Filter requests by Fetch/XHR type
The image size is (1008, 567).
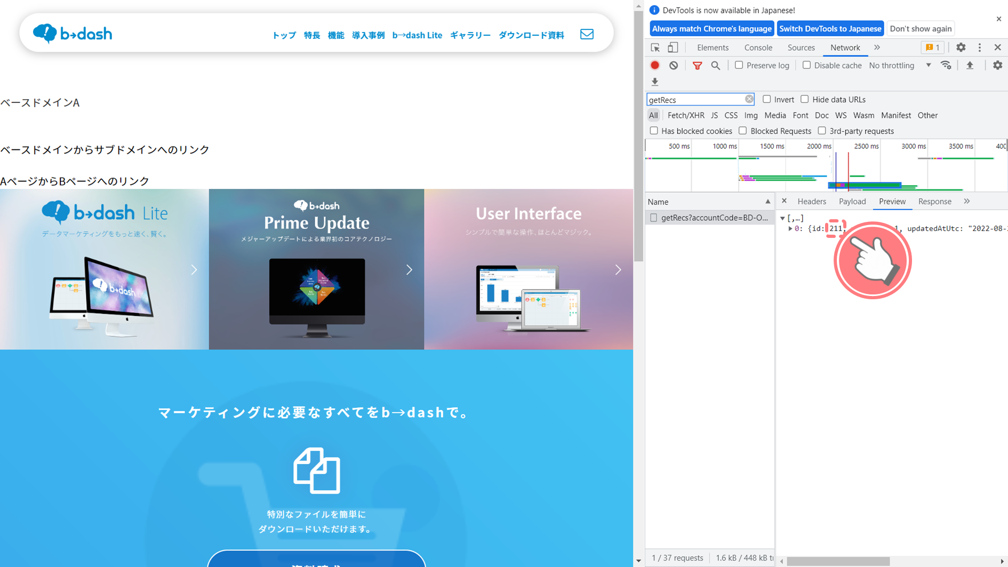tap(686, 115)
